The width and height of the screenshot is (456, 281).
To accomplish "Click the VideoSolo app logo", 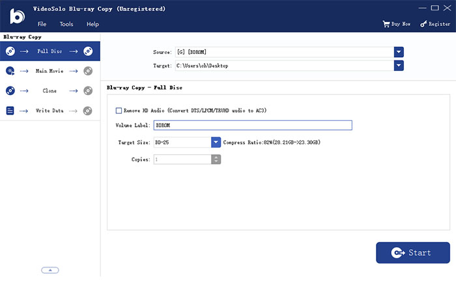I will tap(17, 16).
